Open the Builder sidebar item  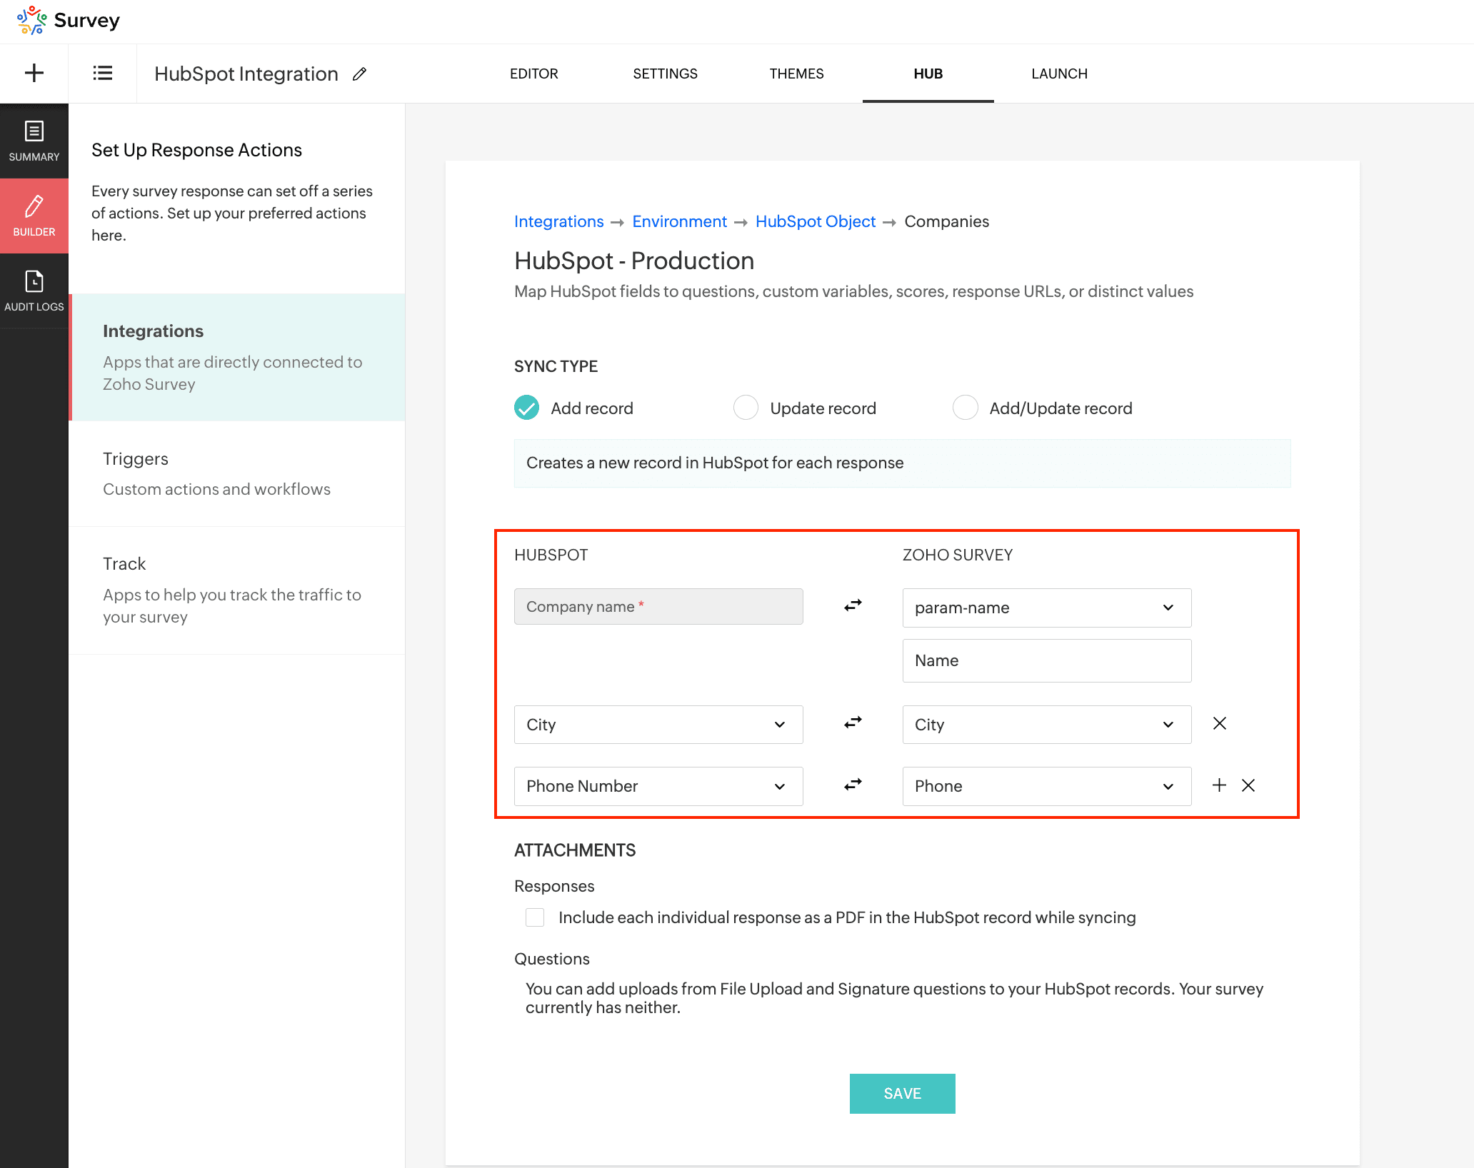click(x=34, y=216)
